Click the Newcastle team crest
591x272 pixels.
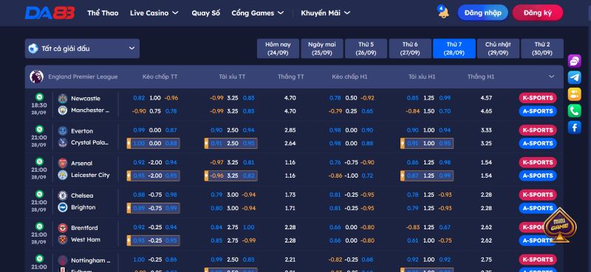(x=63, y=99)
